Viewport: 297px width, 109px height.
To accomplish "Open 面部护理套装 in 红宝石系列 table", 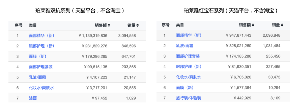I will pyautogui.click(x=188, y=56).
